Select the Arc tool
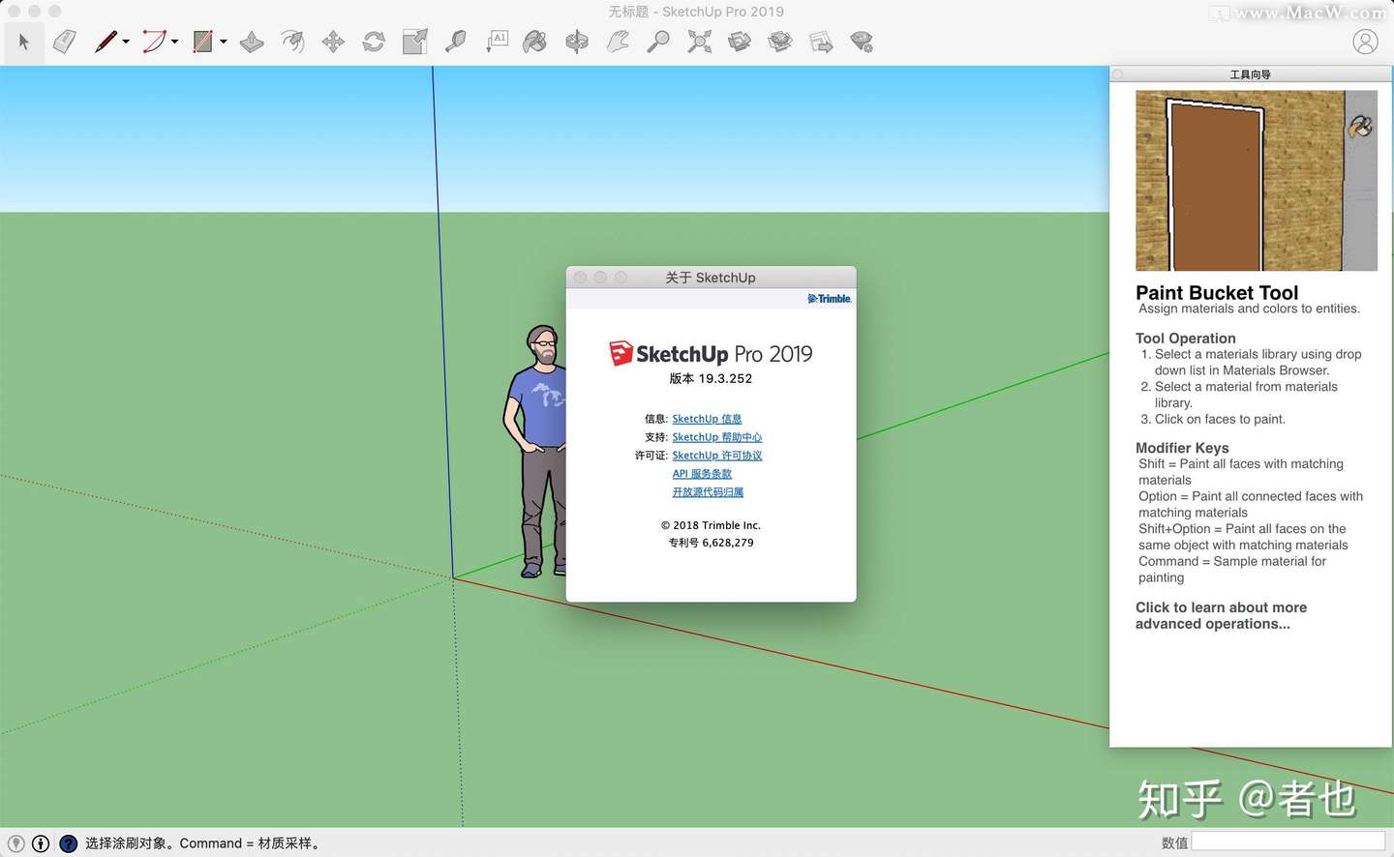The width and height of the screenshot is (1394, 857). click(x=154, y=42)
